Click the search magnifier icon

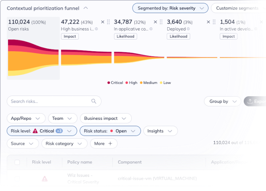coord(94,101)
